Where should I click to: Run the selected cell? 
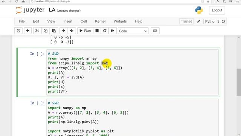point(85,31)
